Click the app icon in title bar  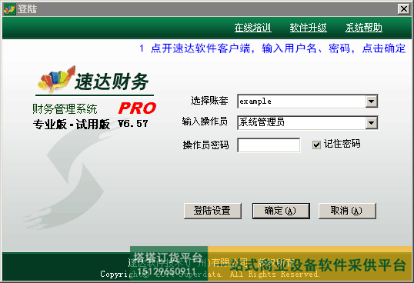(x=10, y=9)
